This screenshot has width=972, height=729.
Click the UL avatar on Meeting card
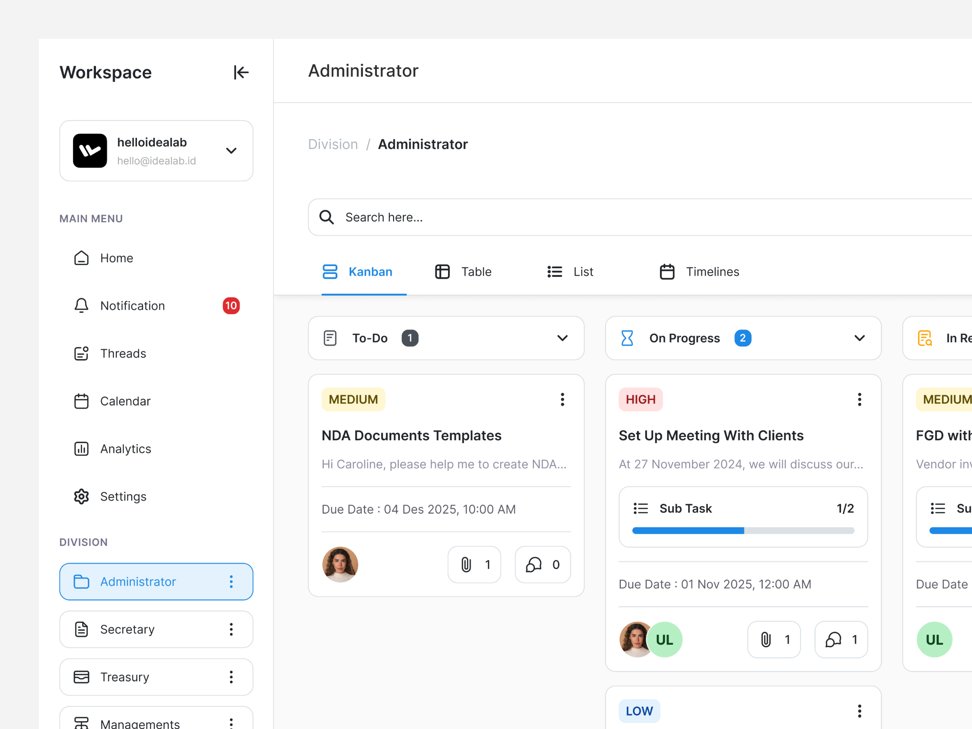click(665, 640)
